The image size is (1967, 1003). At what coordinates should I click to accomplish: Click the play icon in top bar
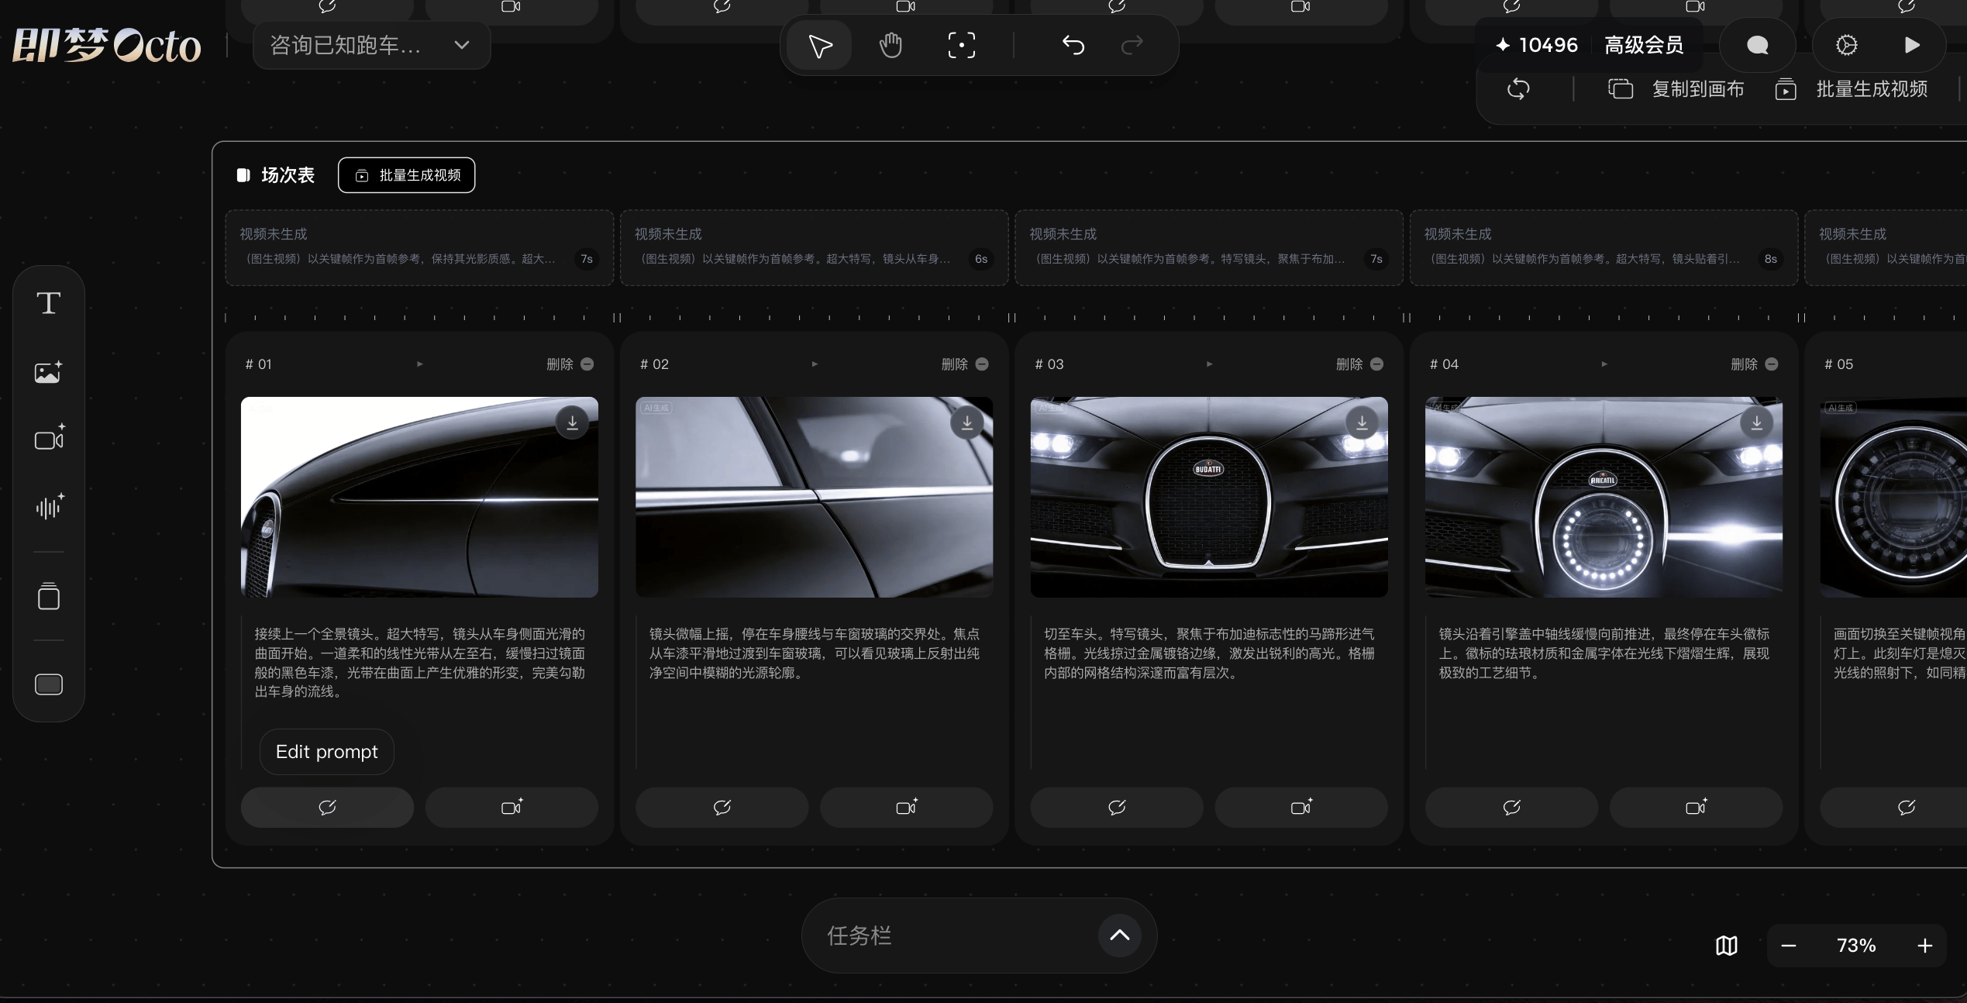click(x=1912, y=45)
